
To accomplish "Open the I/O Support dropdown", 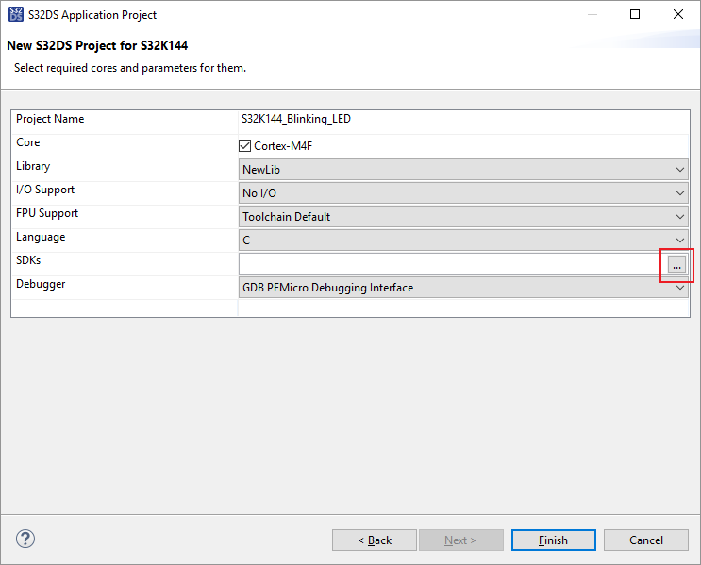I will 463,193.
